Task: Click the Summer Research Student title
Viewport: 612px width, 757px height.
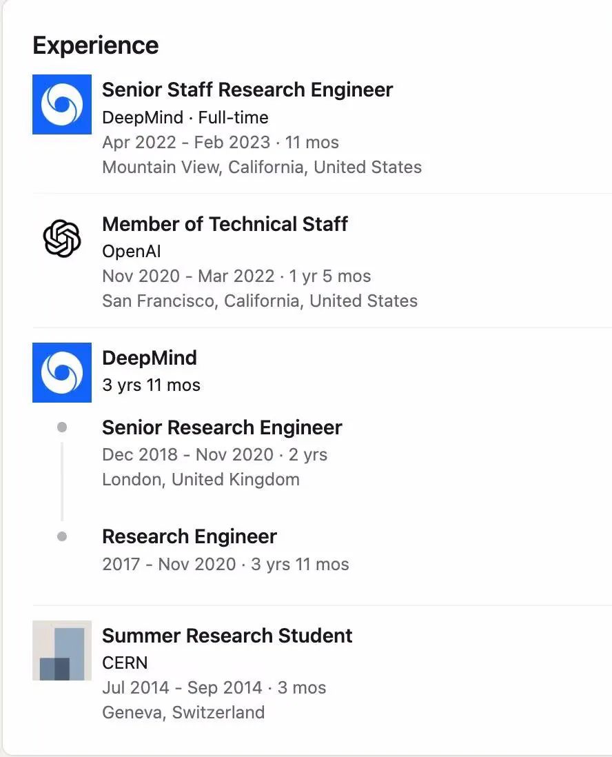Action: (x=227, y=636)
